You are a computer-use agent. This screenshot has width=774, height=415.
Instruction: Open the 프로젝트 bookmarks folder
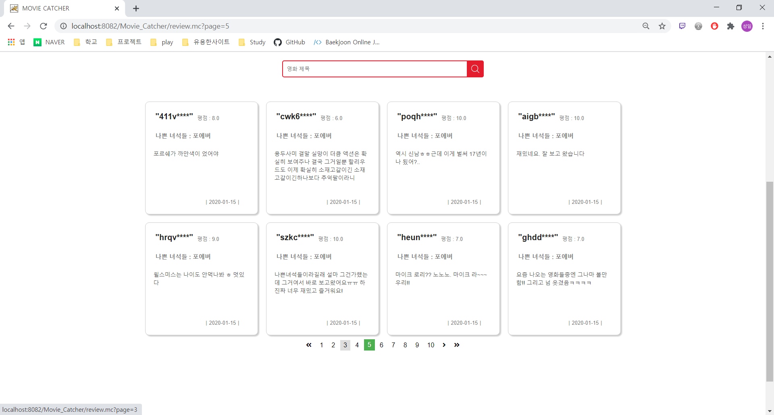(x=123, y=42)
